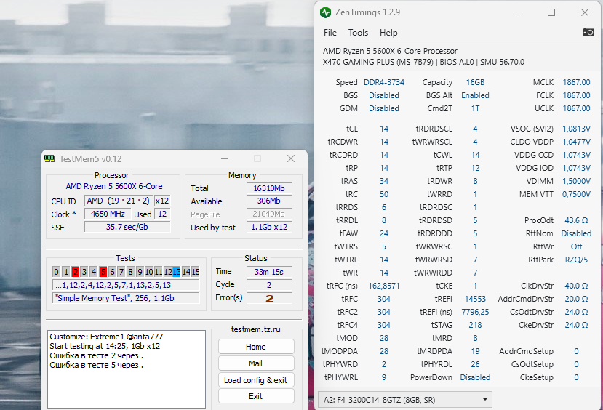
Task: Click the VDIMM value 1,5000V
Action: pyautogui.click(x=576, y=181)
